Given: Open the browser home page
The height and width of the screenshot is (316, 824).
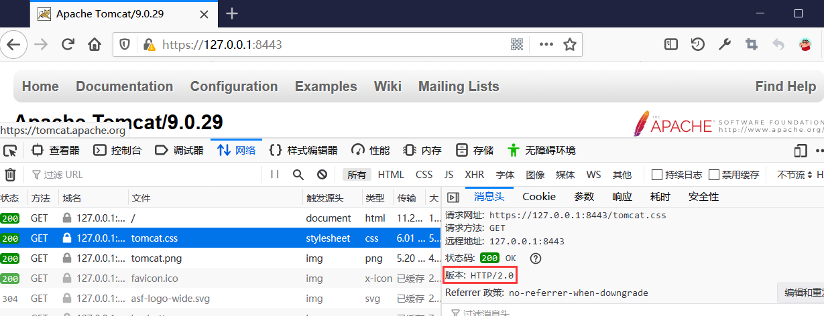Looking at the screenshot, I should click(95, 45).
